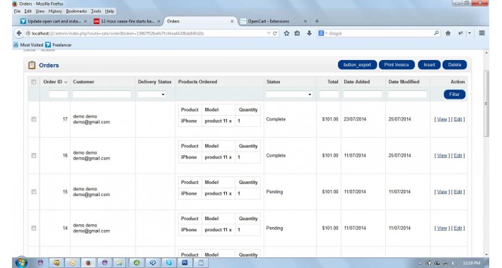Viewport: 502px width, 268px height.
Task: Click the Freelancer bookmark icon
Action: pyautogui.click(x=48, y=44)
